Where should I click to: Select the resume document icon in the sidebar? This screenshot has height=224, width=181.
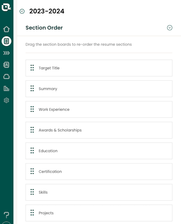point(6,41)
